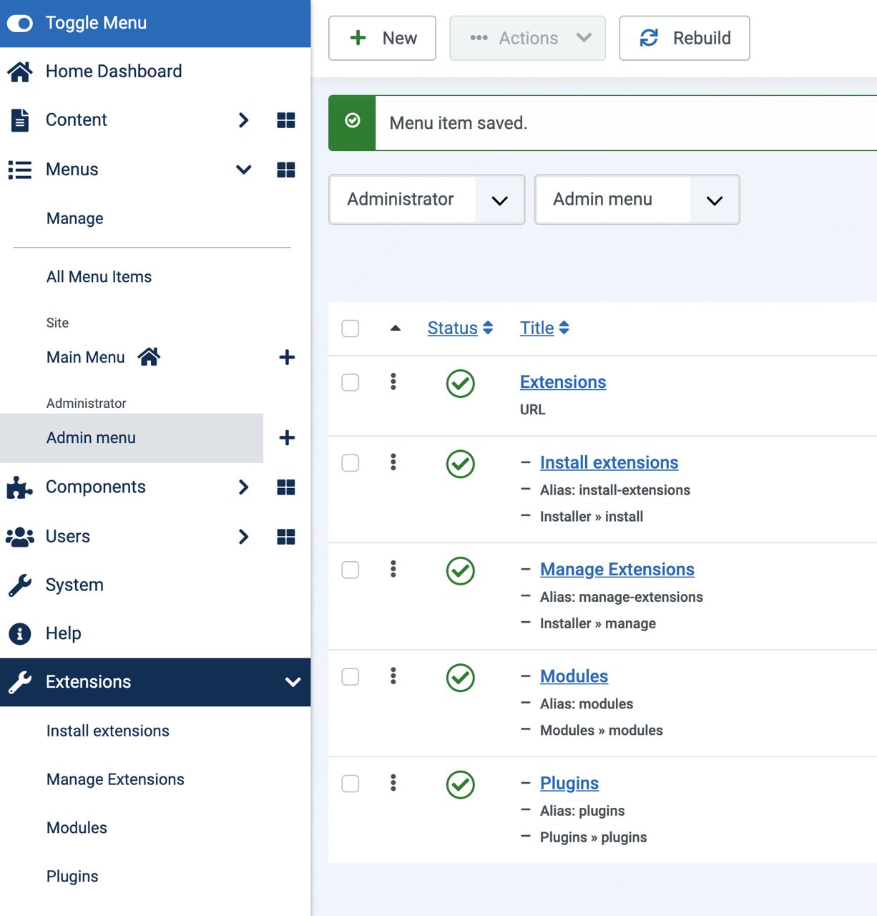Screen dimensions: 877x916
Task: Open the Administrator client dropdown
Action: pos(427,200)
